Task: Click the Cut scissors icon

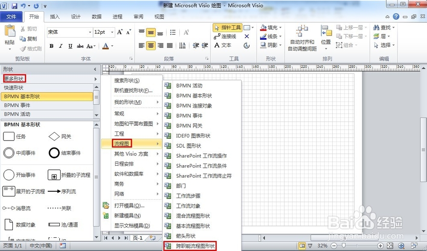Action: tap(23, 29)
